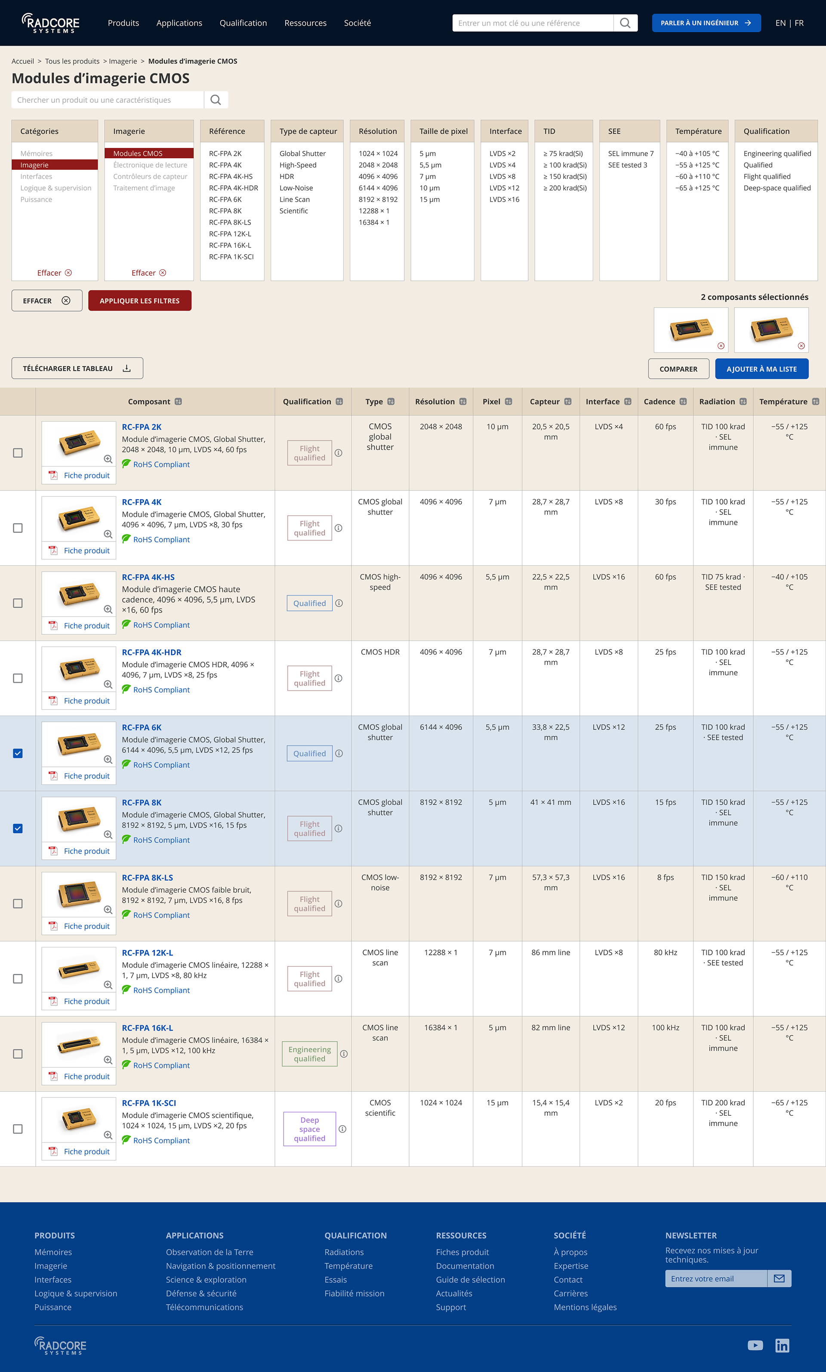Click Appliquer les filtres button
Screen dimensions: 826x1372
[x=140, y=301]
